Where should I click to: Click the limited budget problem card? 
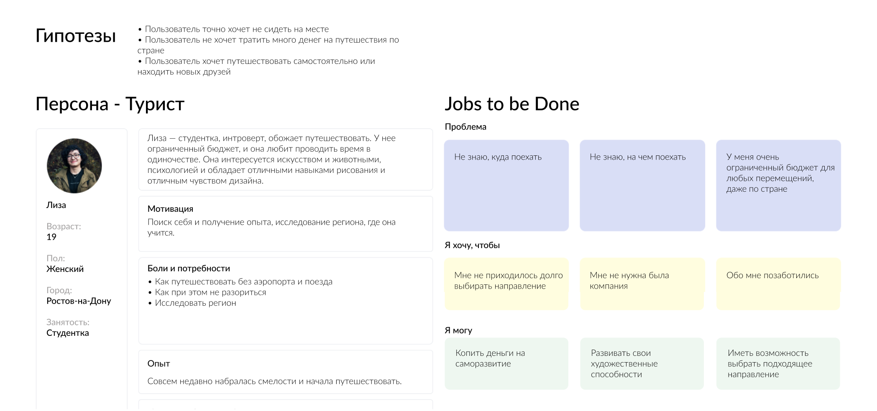[778, 185]
